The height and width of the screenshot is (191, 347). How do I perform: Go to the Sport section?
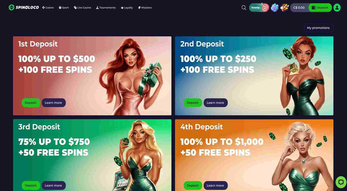[64, 8]
